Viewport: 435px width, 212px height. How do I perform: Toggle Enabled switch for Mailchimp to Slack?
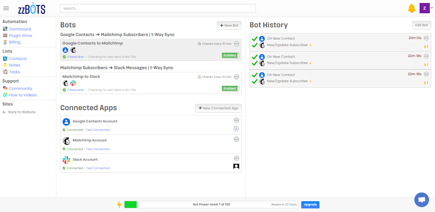(230, 88)
